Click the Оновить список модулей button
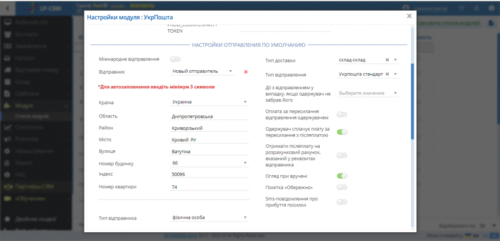Image resolution: width=500 pixels, height=241 pixels. pyautogui.click(x=450, y=23)
